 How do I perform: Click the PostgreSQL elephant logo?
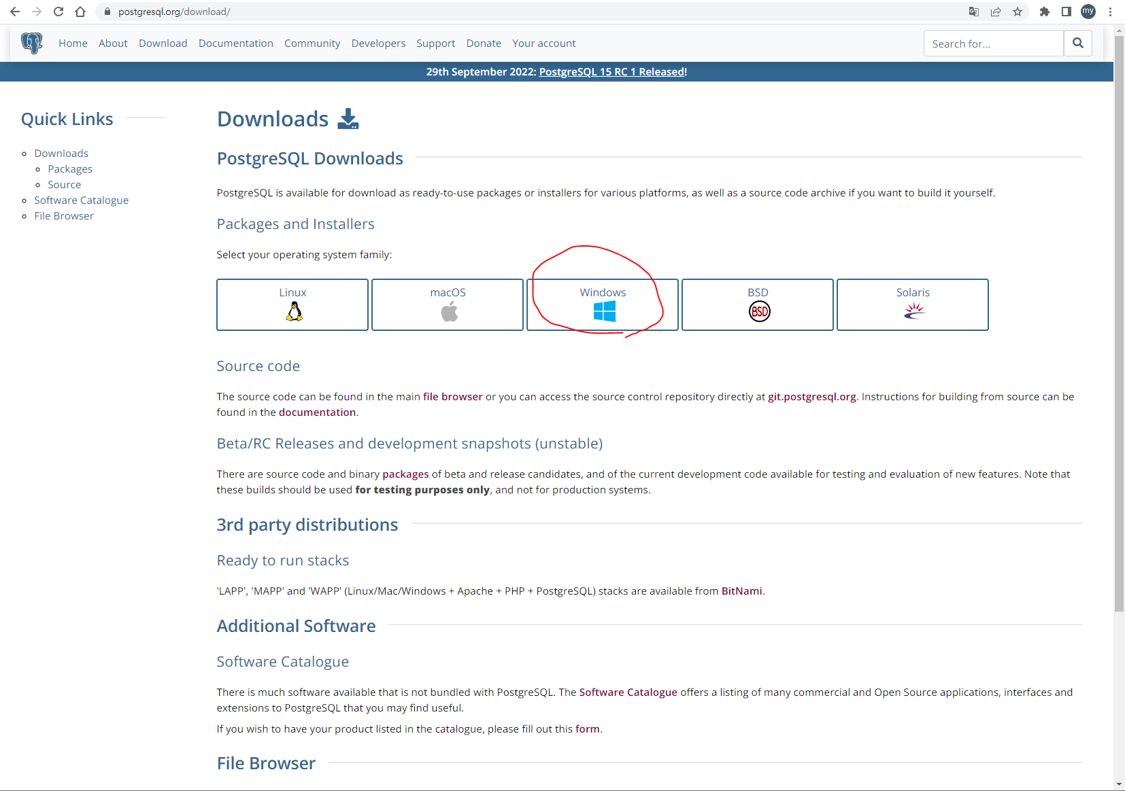[x=31, y=43]
